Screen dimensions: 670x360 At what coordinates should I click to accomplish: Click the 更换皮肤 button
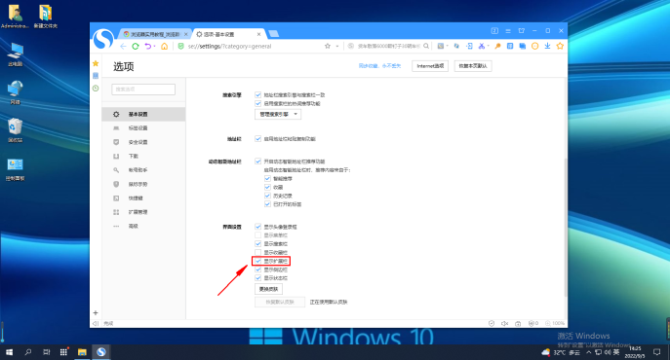268,289
